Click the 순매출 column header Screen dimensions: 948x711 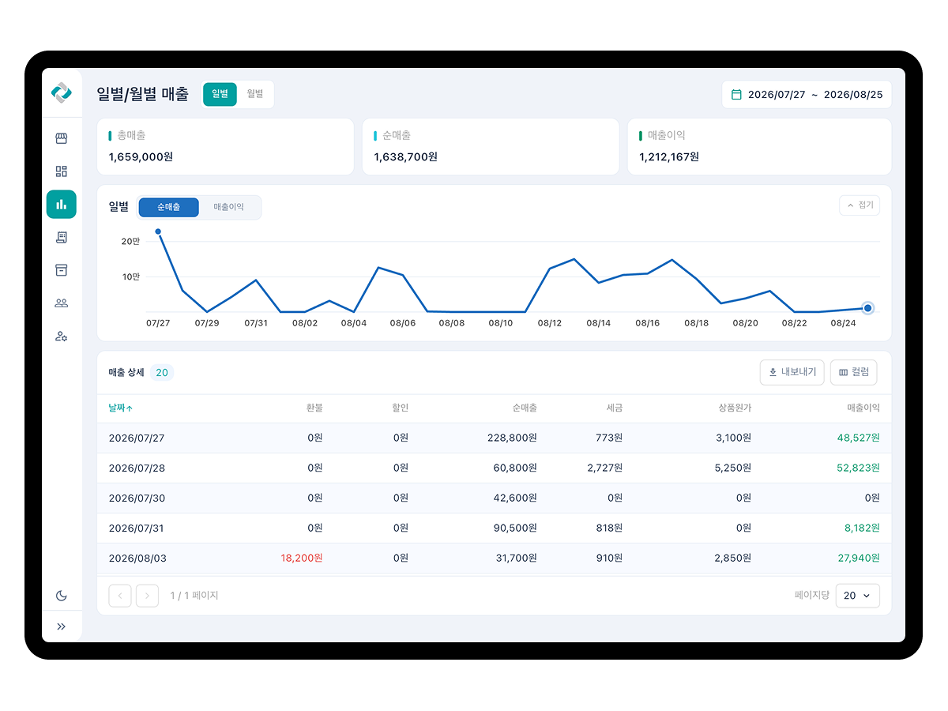point(525,408)
